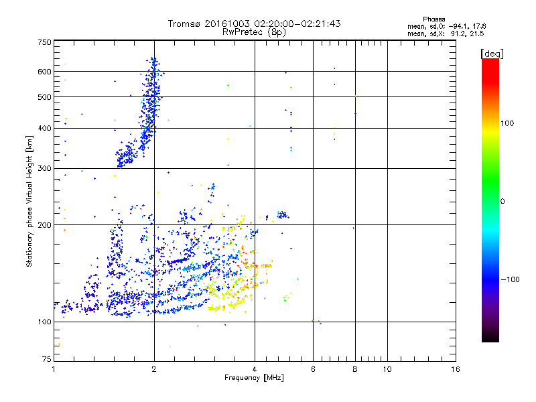Click the x-axis tick label '4'
Screen dimensions: 536x402
point(255,369)
